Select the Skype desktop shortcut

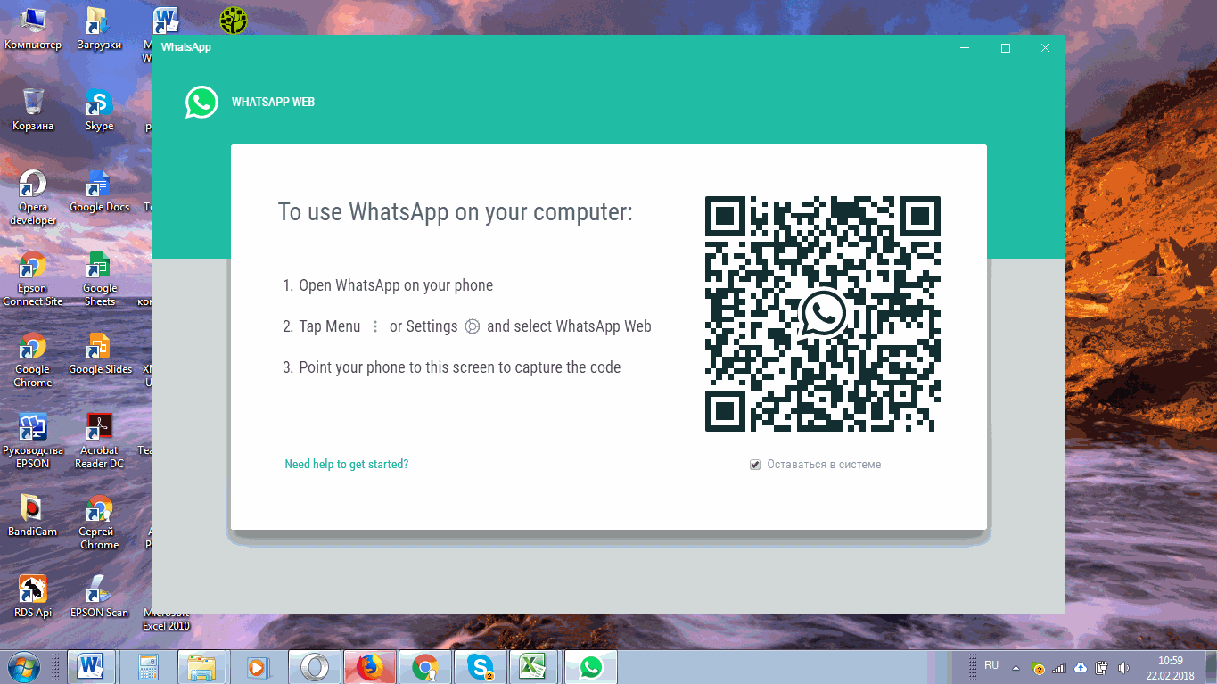(x=99, y=110)
